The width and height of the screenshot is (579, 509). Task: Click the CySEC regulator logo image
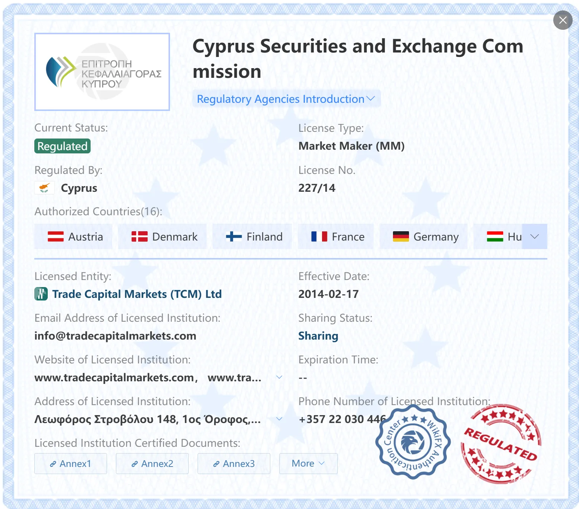point(102,72)
